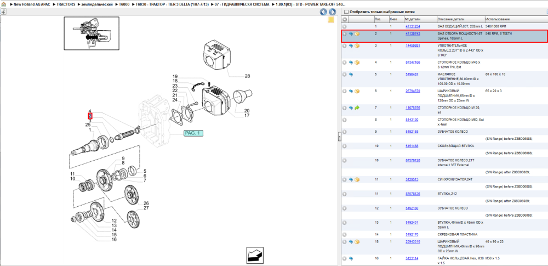This screenshot has width=548, height=266.
Task: Open New Holland AG APAC breadcrumb
Action: [x=31, y=4]
